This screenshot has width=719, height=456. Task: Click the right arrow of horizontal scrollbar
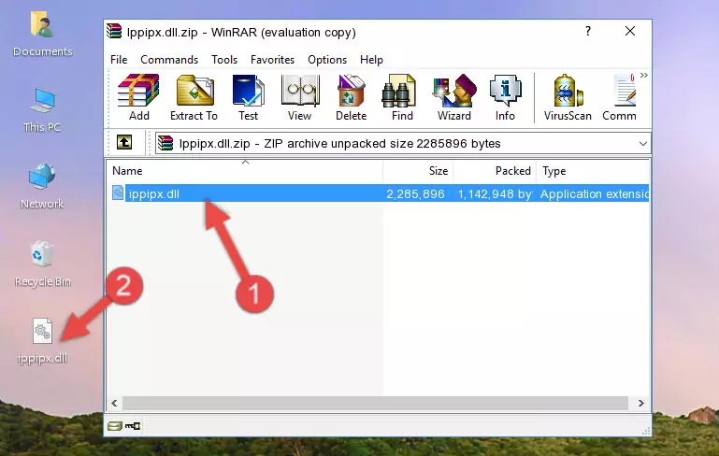coord(640,404)
